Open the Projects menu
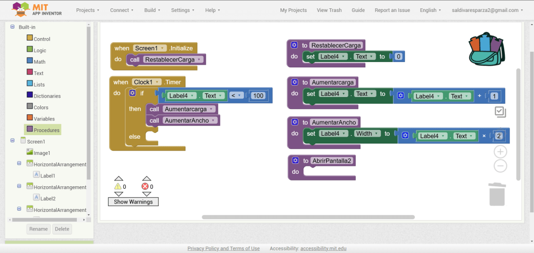The width and height of the screenshot is (534, 253). 87,10
